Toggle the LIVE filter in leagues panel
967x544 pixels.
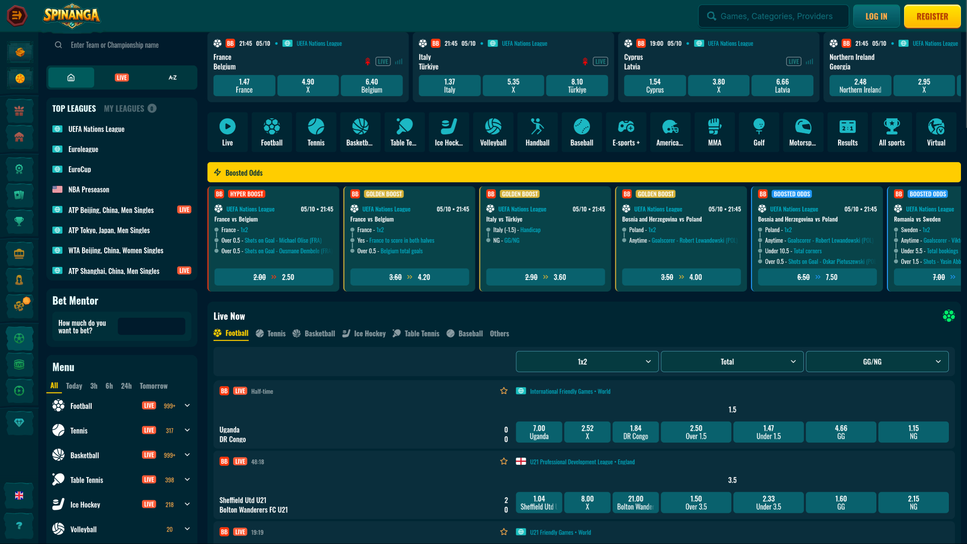[x=122, y=78]
